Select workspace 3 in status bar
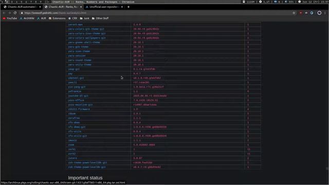The width and height of the screenshot is (329, 185). [12, 2]
